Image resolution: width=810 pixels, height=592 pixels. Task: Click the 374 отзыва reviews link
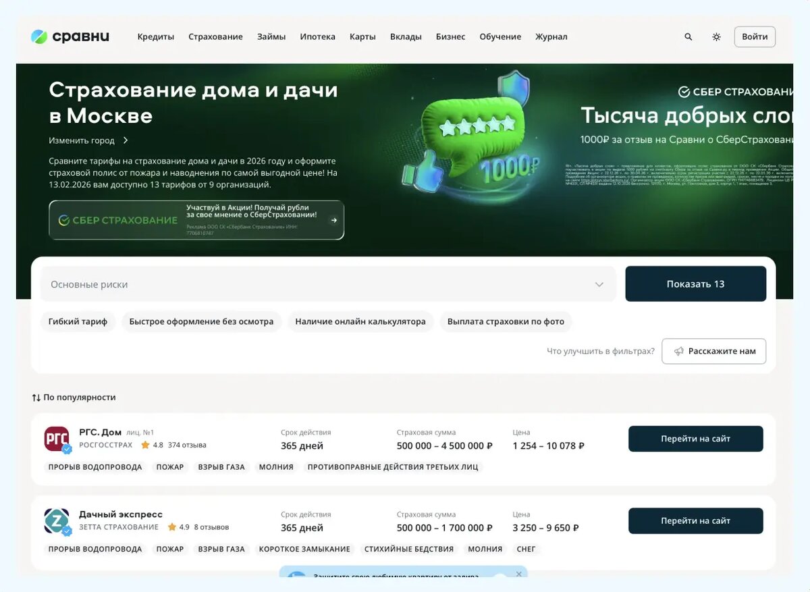(187, 446)
